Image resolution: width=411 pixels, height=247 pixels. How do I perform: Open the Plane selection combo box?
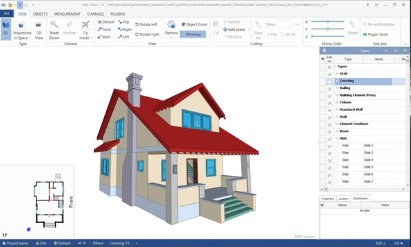click(x=285, y=25)
